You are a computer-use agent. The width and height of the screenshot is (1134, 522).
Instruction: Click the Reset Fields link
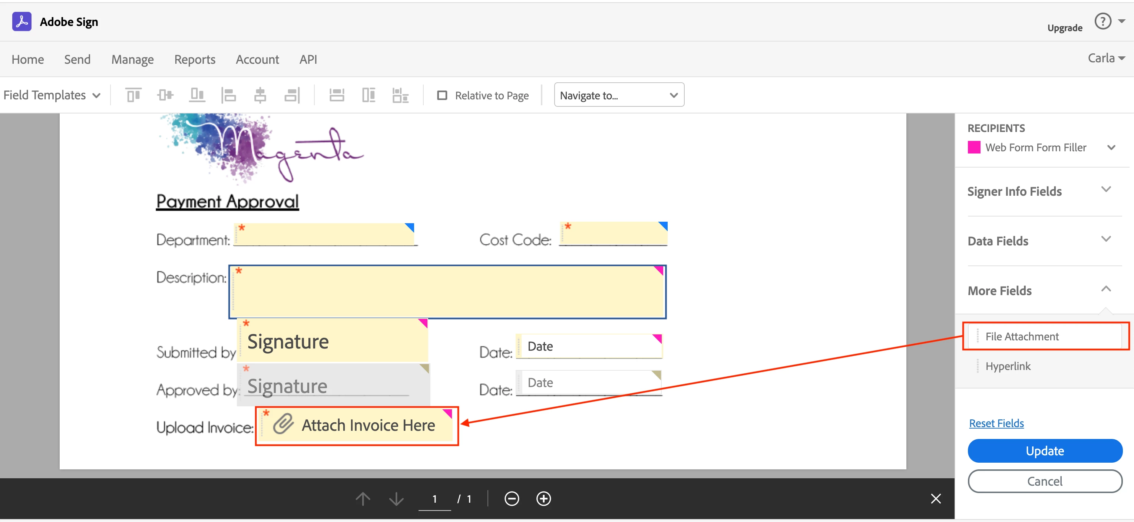[x=996, y=423]
